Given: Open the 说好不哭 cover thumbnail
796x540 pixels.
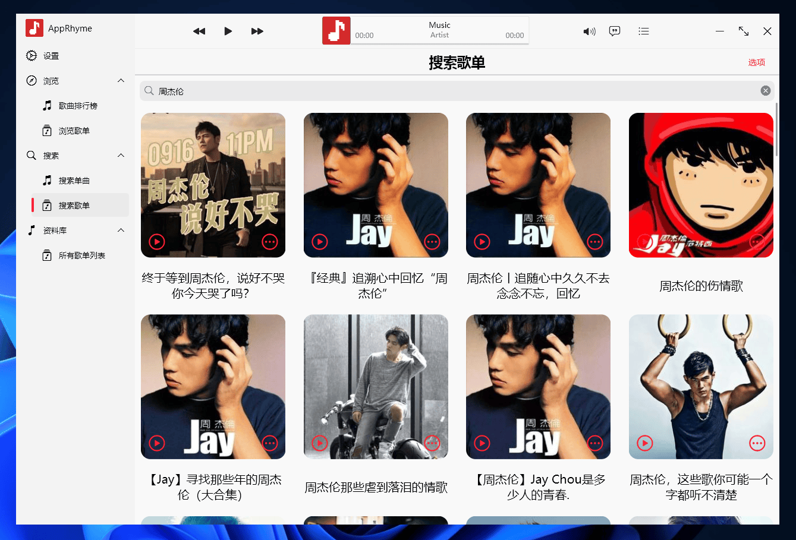Looking at the screenshot, I should pyautogui.click(x=213, y=185).
